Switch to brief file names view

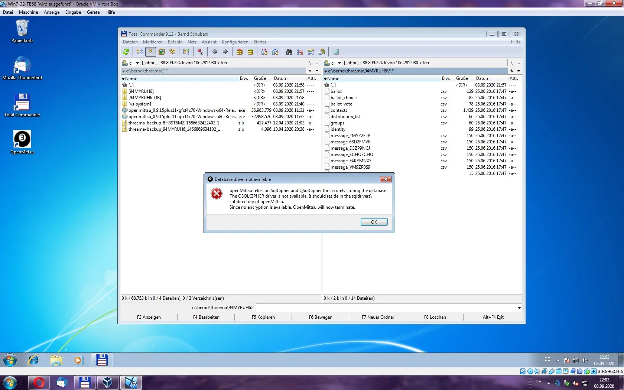pyautogui.click(x=140, y=52)
